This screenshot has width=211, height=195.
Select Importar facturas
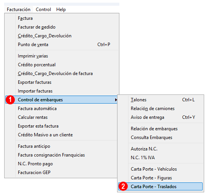point(62,91)
